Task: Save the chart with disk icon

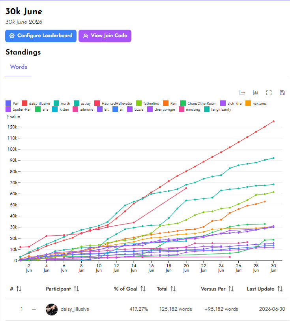Action: (282, 93)
